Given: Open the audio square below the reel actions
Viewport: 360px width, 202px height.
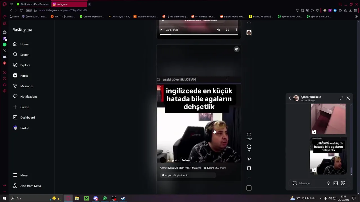Looking at the screenshot, I should pos(249,188).
